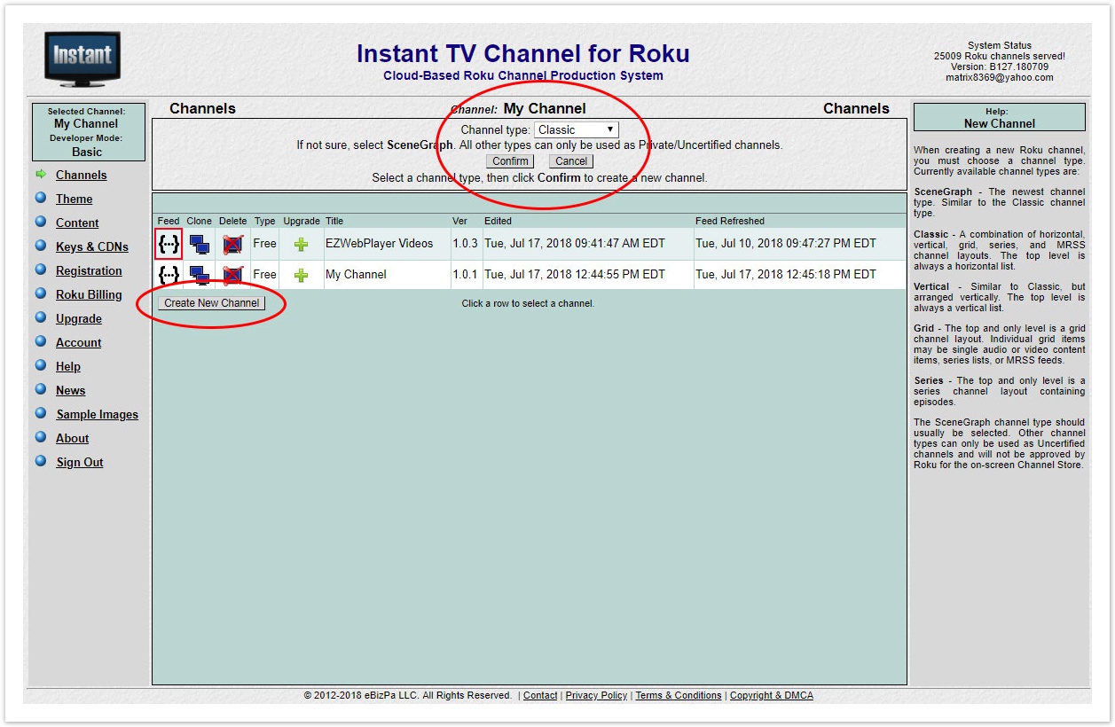The width and height of the screenshot is (1115, 727).
Task: Select the My Channel title cell in table
Action: click(x=387, y=275)
